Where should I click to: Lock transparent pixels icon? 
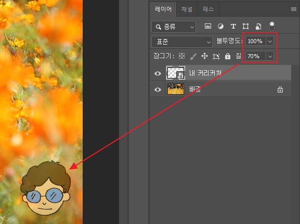[x=181, y=56]
